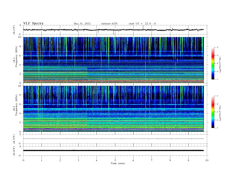The width and height of the screenshot is (233, 180).
Task: Click the time axis tick label '8'
Action: 170,160
